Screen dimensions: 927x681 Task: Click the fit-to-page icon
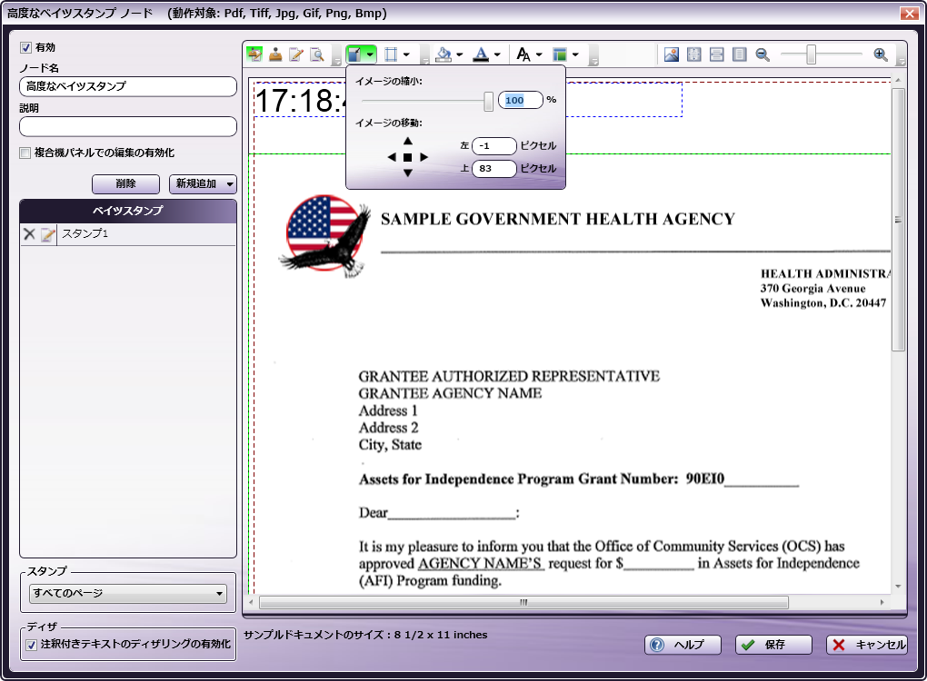pyautogui.click(x=694, y=54)
